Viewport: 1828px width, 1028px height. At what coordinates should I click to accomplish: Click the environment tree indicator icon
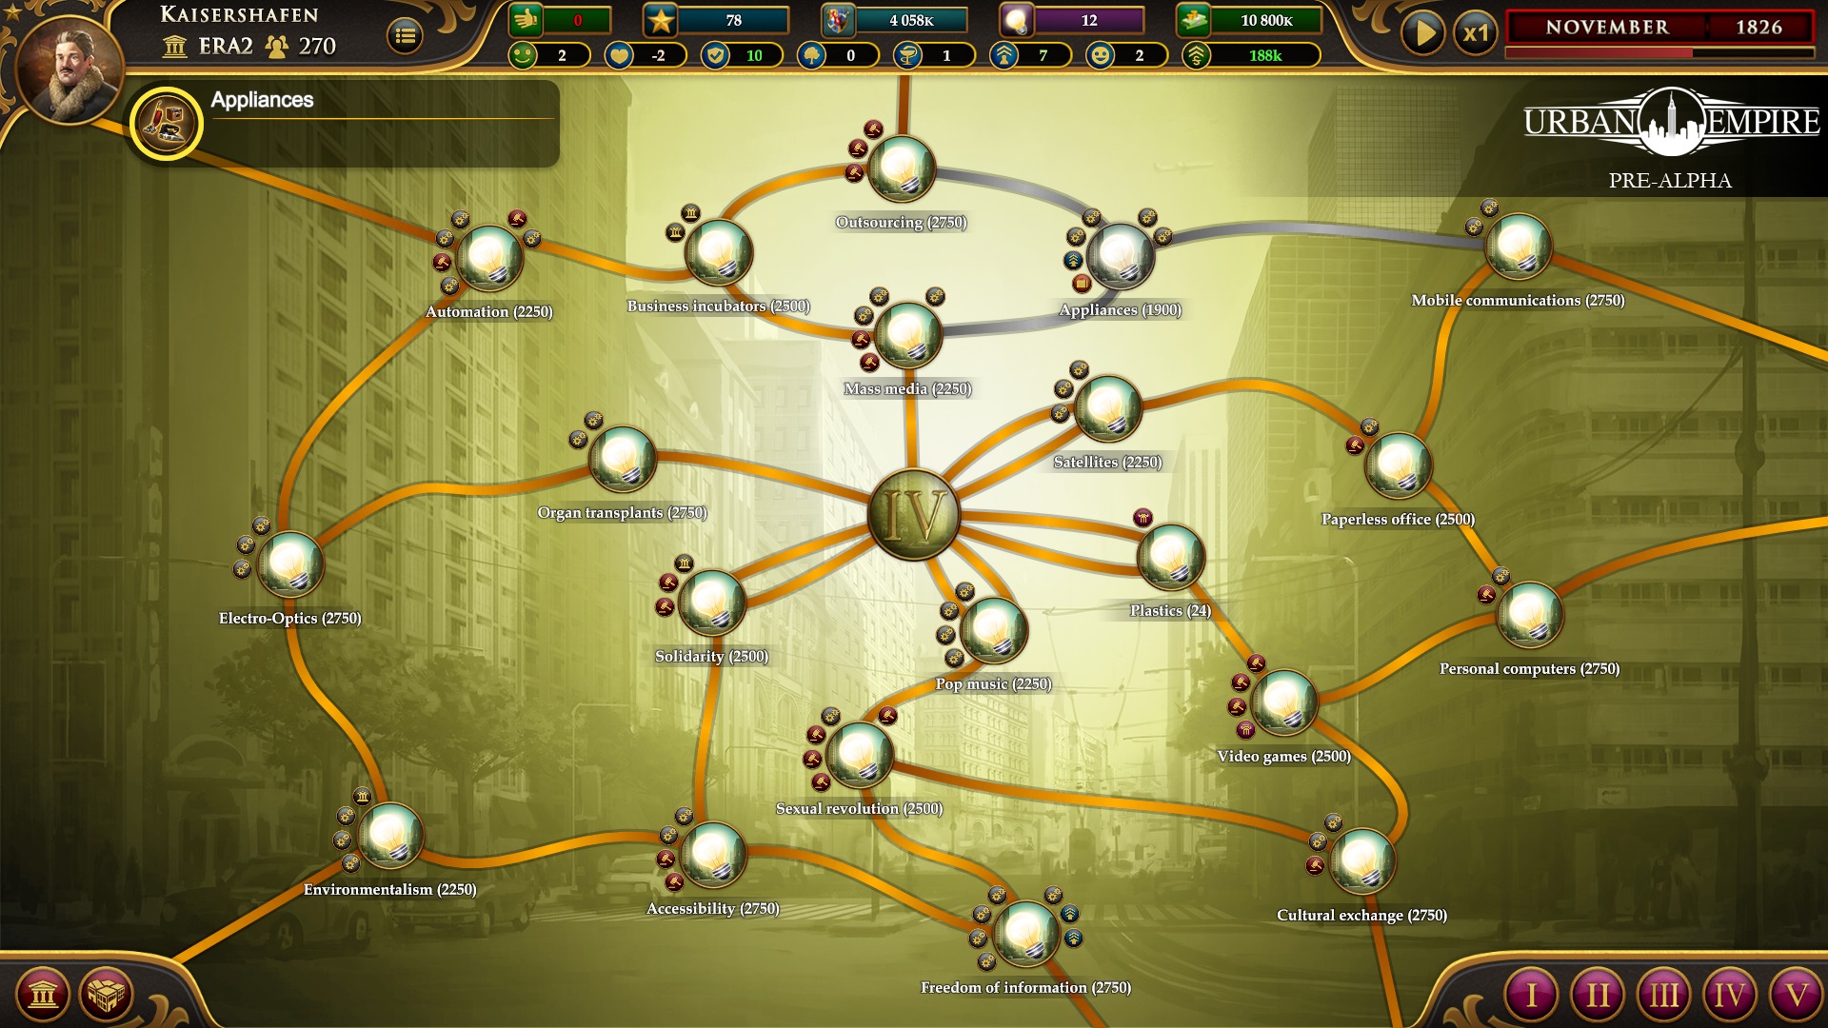pos(811,55)
